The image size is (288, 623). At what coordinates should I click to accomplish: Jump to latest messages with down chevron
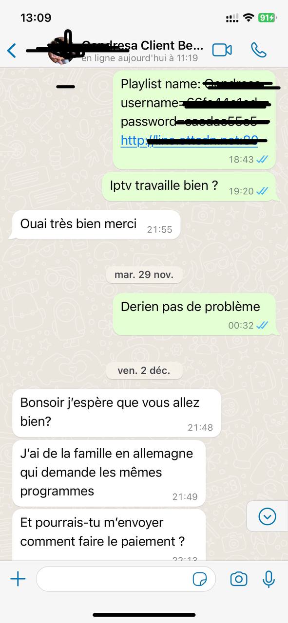tap(268, 516)
